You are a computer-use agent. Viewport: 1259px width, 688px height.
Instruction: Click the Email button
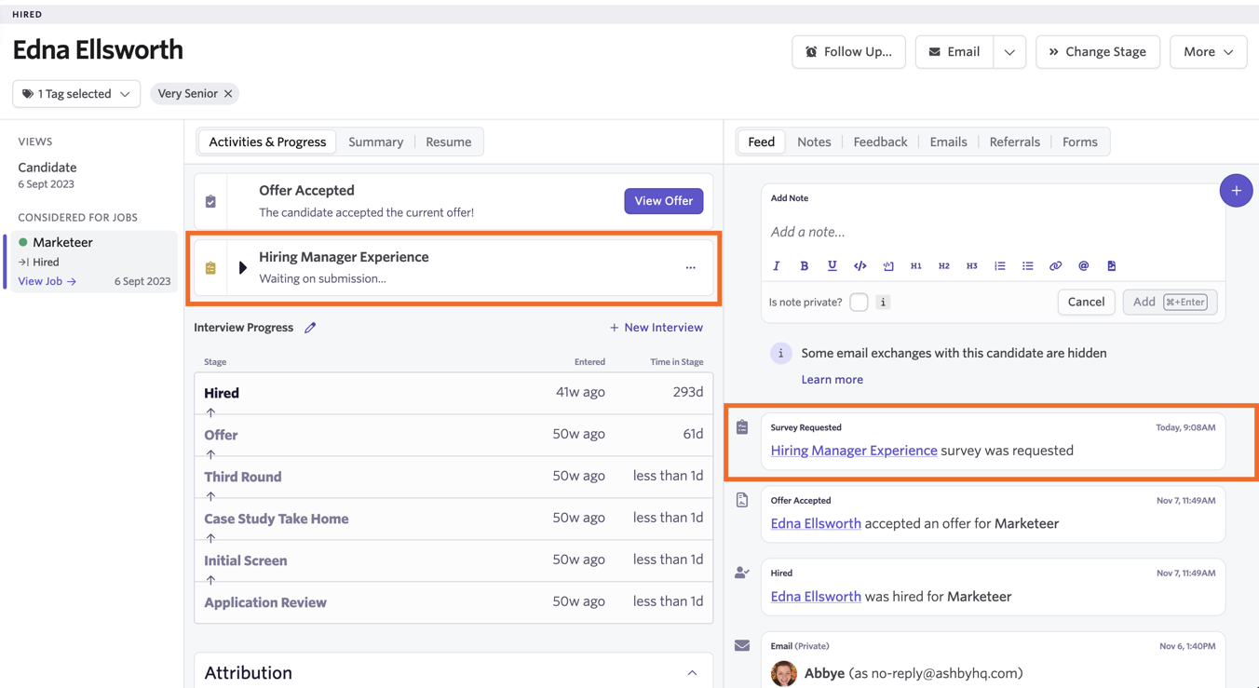pos(954,52)
